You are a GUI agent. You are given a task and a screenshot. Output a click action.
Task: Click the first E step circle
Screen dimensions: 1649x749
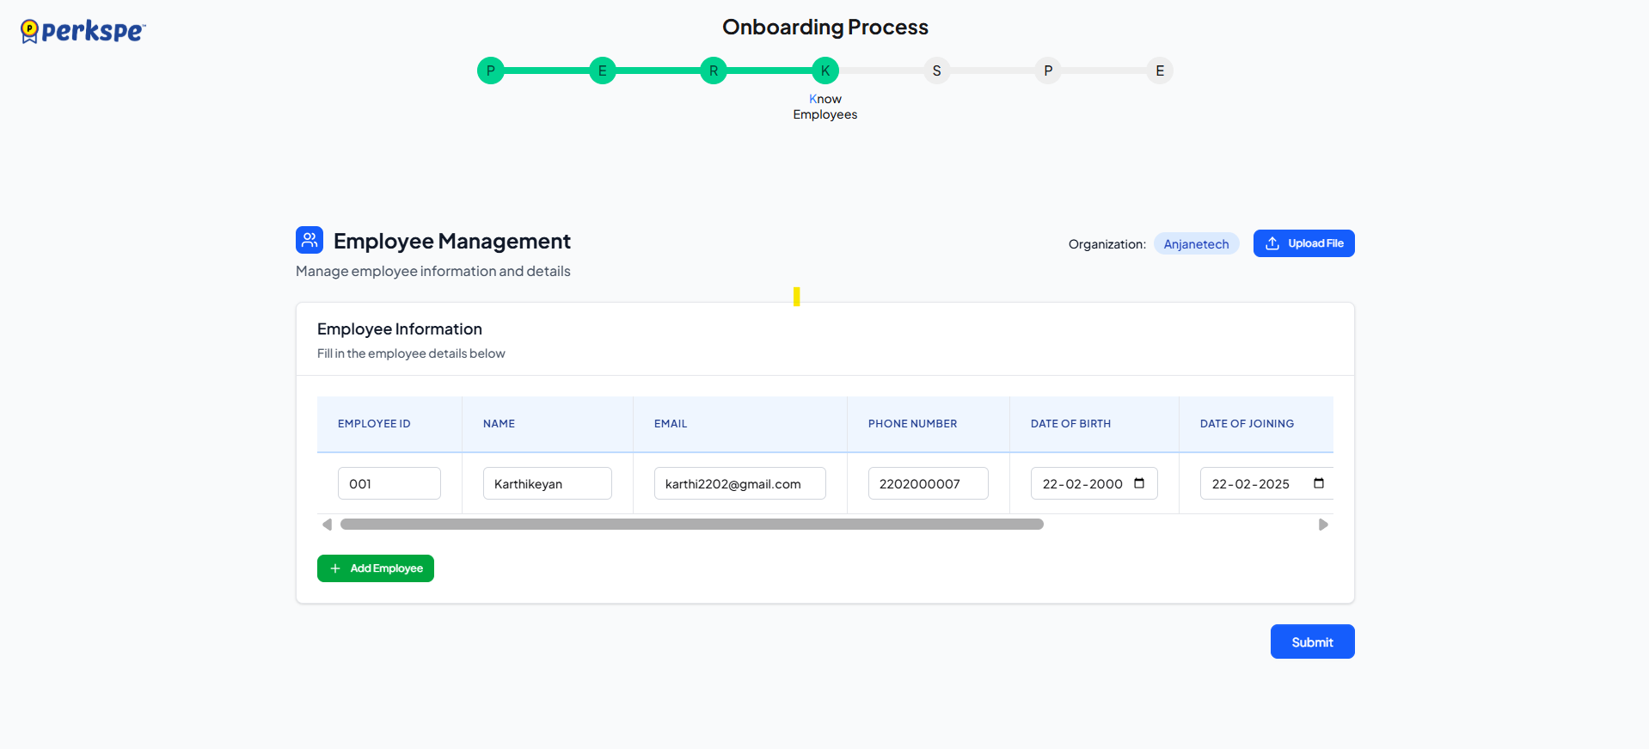pos(602,71)
